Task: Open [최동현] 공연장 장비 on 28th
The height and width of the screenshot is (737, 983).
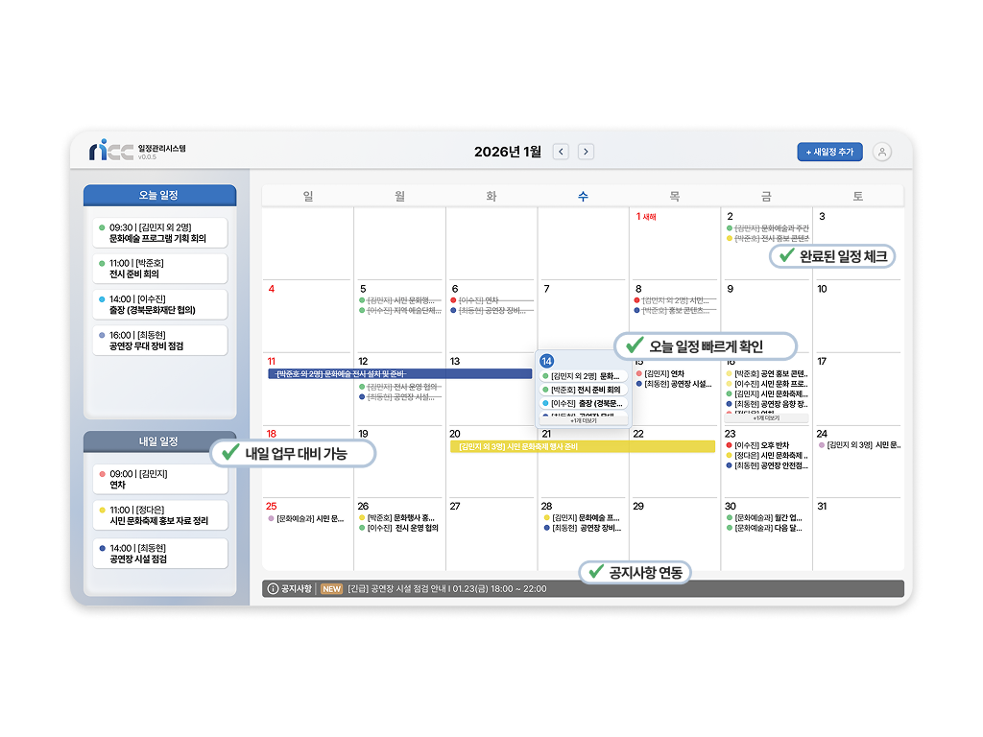Action: pos(583,529)
